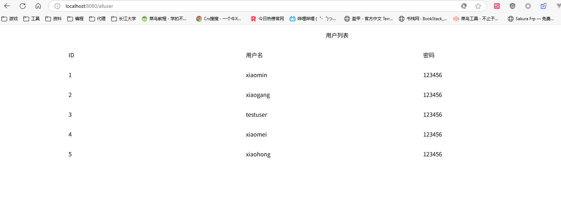Go to the browser home page

pos(38,6)
